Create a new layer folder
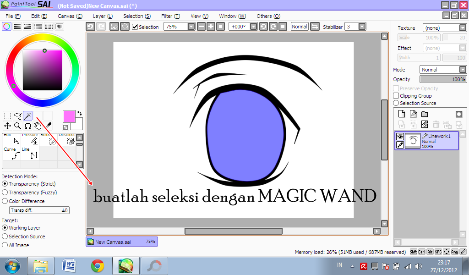469x275 pixels. click(425, 114)
